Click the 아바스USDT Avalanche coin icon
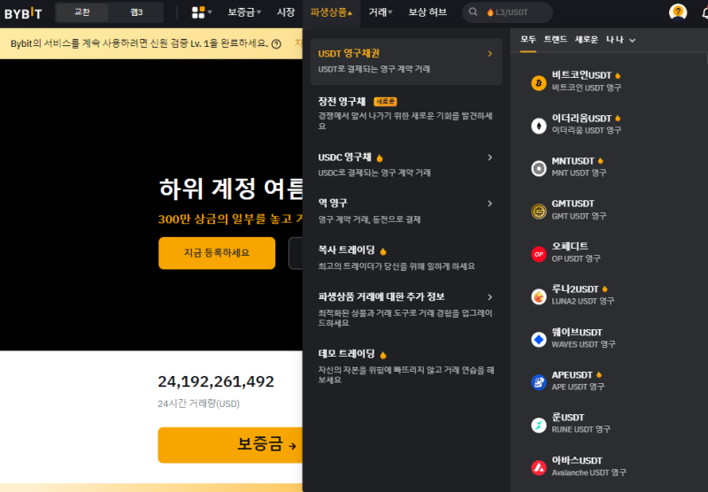The width and height of the screenshot is (708, 492). point(539,467)
